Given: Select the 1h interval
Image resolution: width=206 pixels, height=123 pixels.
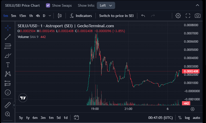Looking at the screenshot, I should point(31,16).
